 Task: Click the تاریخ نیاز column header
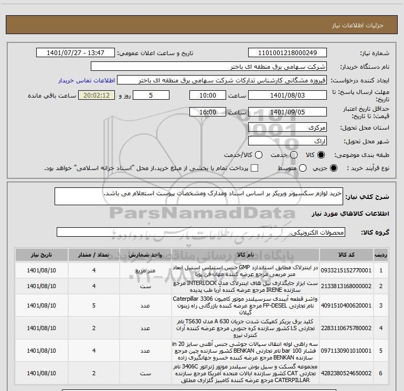pyautogui.click(x=41, y=255)
